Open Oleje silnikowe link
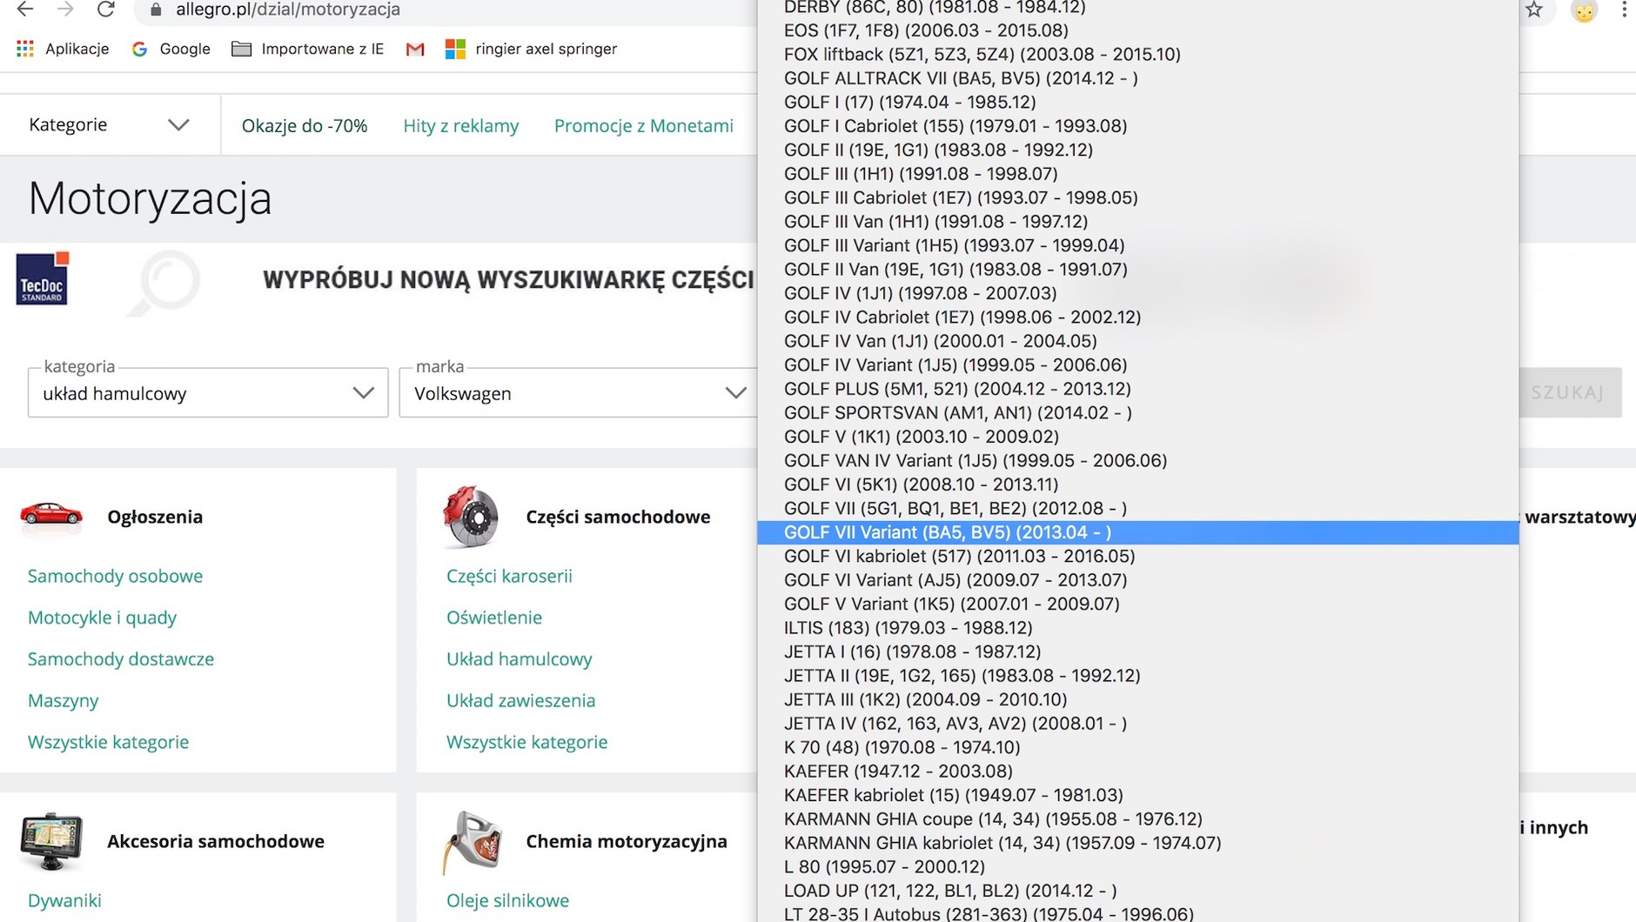Viewport: 1636px width, 922px height. [x=507, y=900]
